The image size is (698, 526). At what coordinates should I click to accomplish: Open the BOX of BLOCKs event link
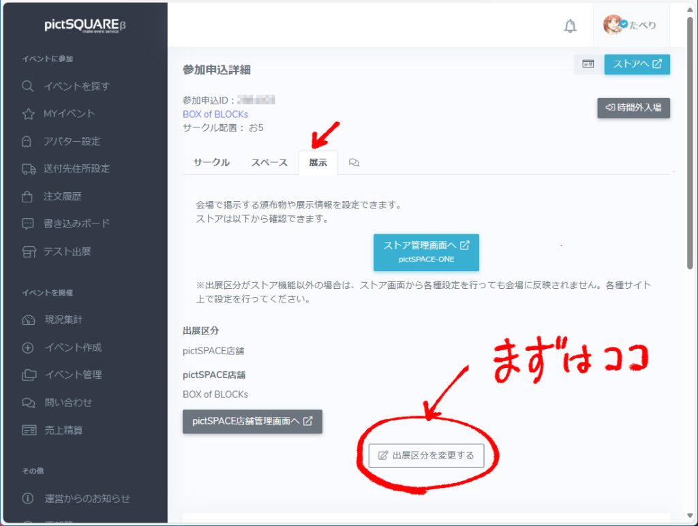coord(215,114)
